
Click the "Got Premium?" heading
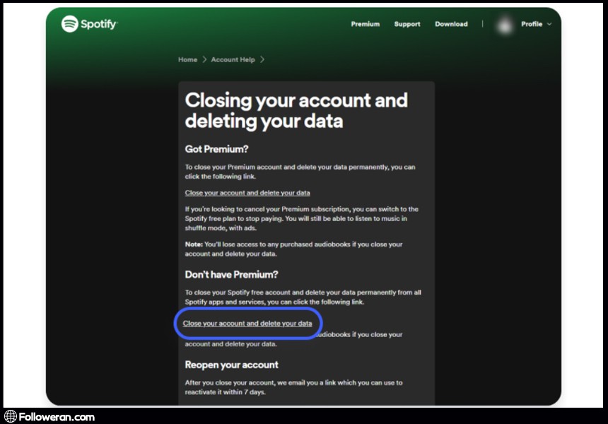point(216,149)
